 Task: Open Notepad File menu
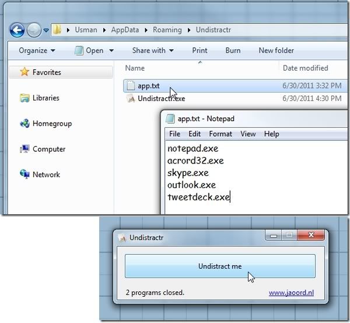tap(174, 134)
